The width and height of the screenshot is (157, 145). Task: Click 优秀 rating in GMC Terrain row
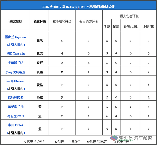(x=40, y=53)
